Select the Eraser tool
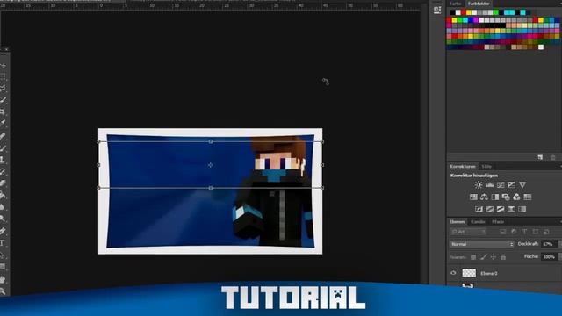This screenshot has width=562, height=316. click(x=4, y=183)
